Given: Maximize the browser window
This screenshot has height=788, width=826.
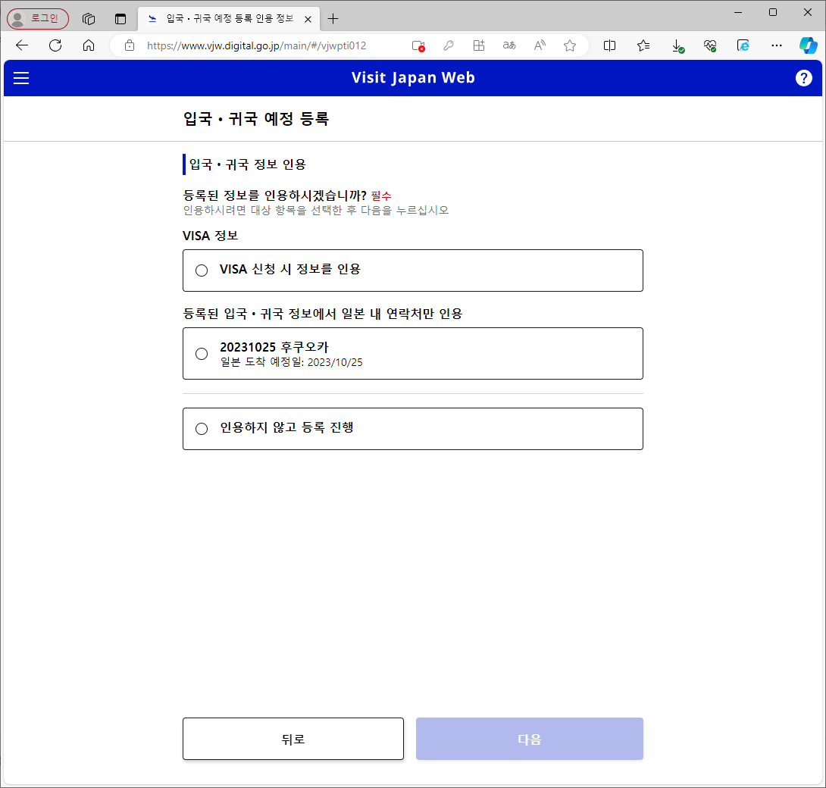Looking at the screenshot, I should tap(773, 12).
